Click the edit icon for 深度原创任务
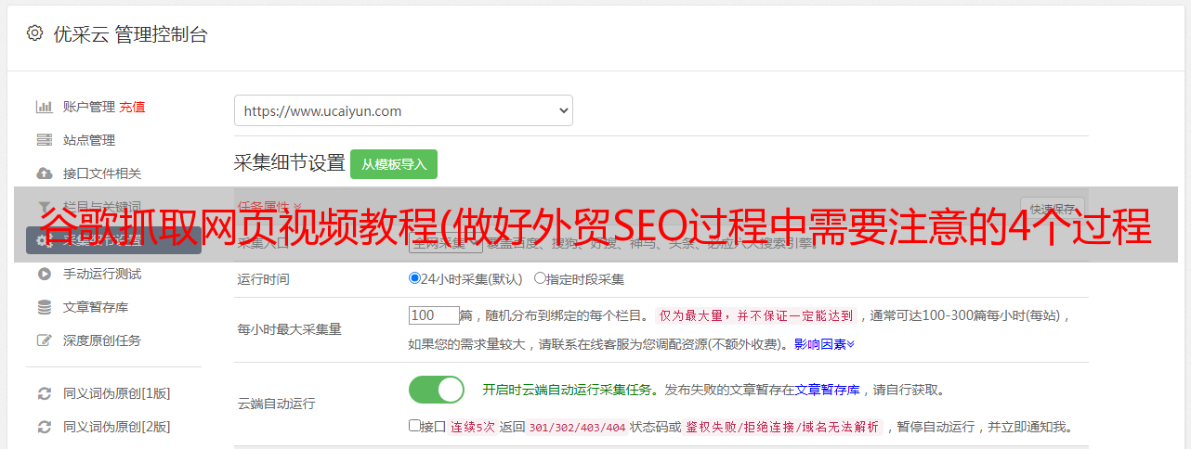 click(44, 340)
